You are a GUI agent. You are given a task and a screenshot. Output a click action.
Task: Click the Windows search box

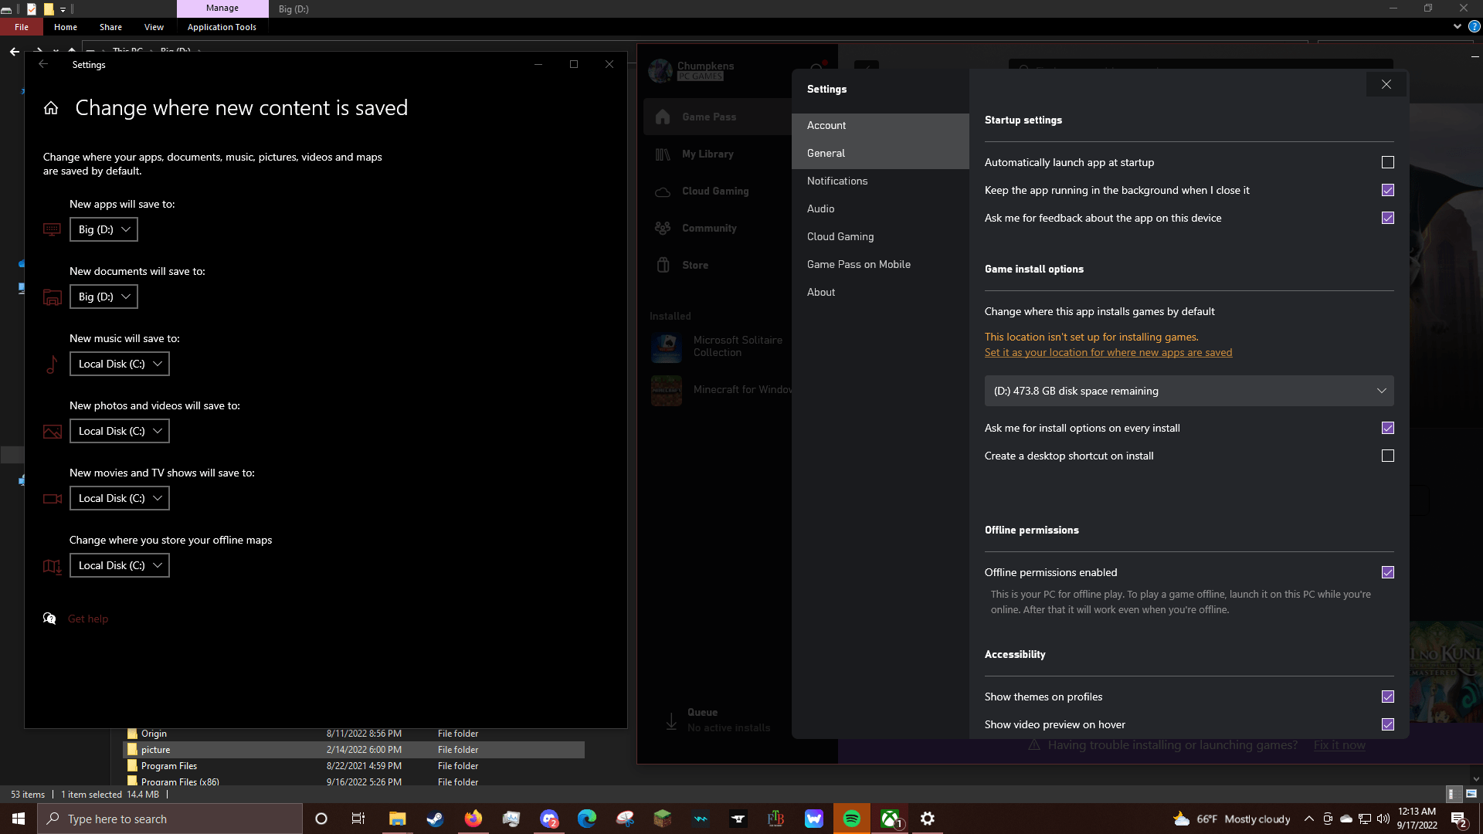click(170, 819)
